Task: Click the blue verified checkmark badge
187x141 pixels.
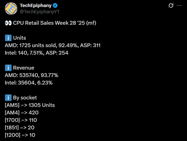Action: (55, 6)
